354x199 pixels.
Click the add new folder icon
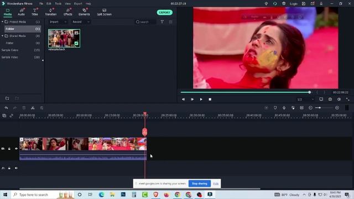(7, 98)
